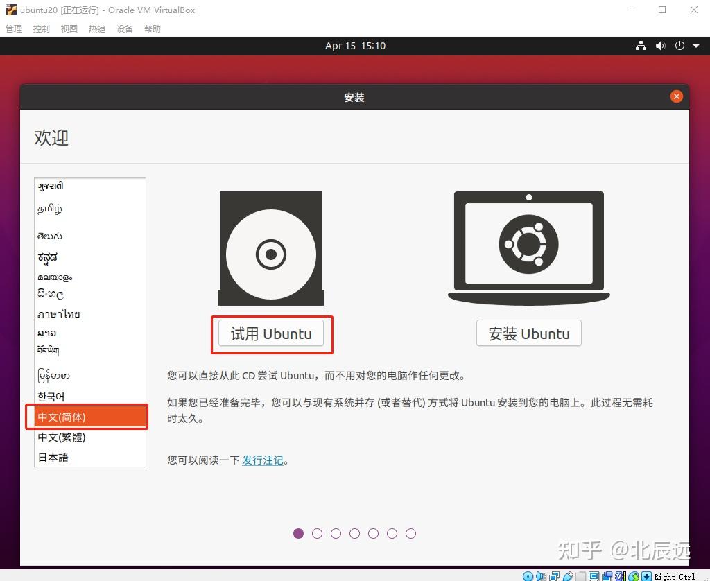Open the 帮助 menu in VirtualBox
The height and width of the screenshot is (581, 710).
coord(152,28)
